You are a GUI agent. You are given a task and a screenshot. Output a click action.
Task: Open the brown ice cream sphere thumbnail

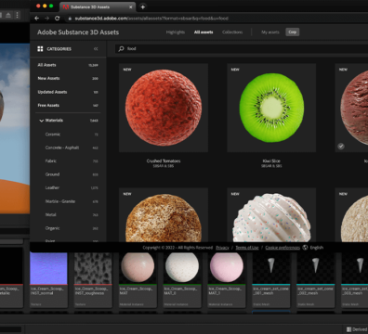coord(352,108)
